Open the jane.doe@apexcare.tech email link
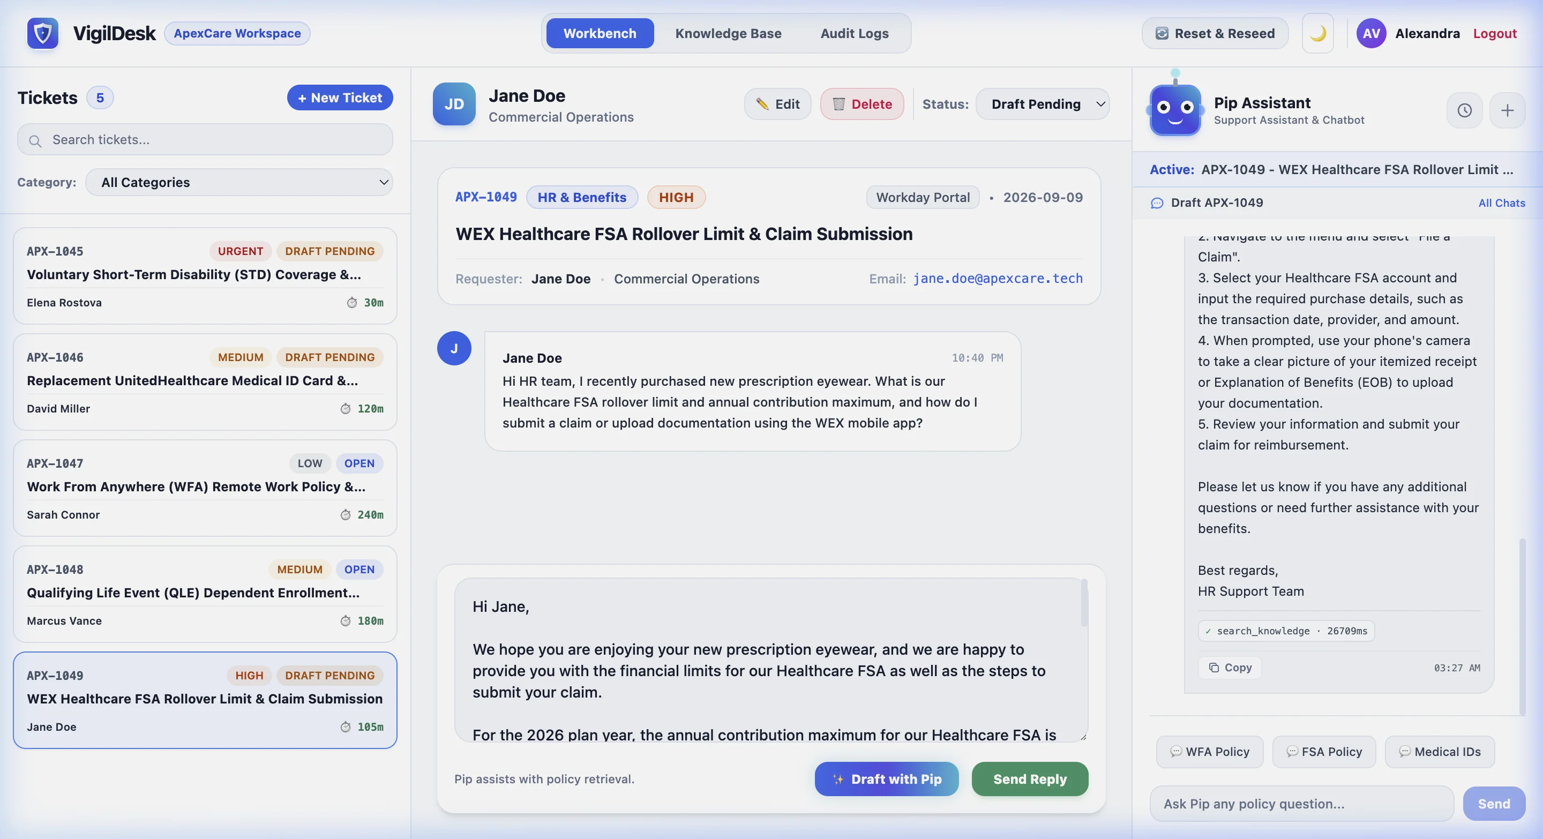Screen dimensions: 1543x839 (997, 279)
